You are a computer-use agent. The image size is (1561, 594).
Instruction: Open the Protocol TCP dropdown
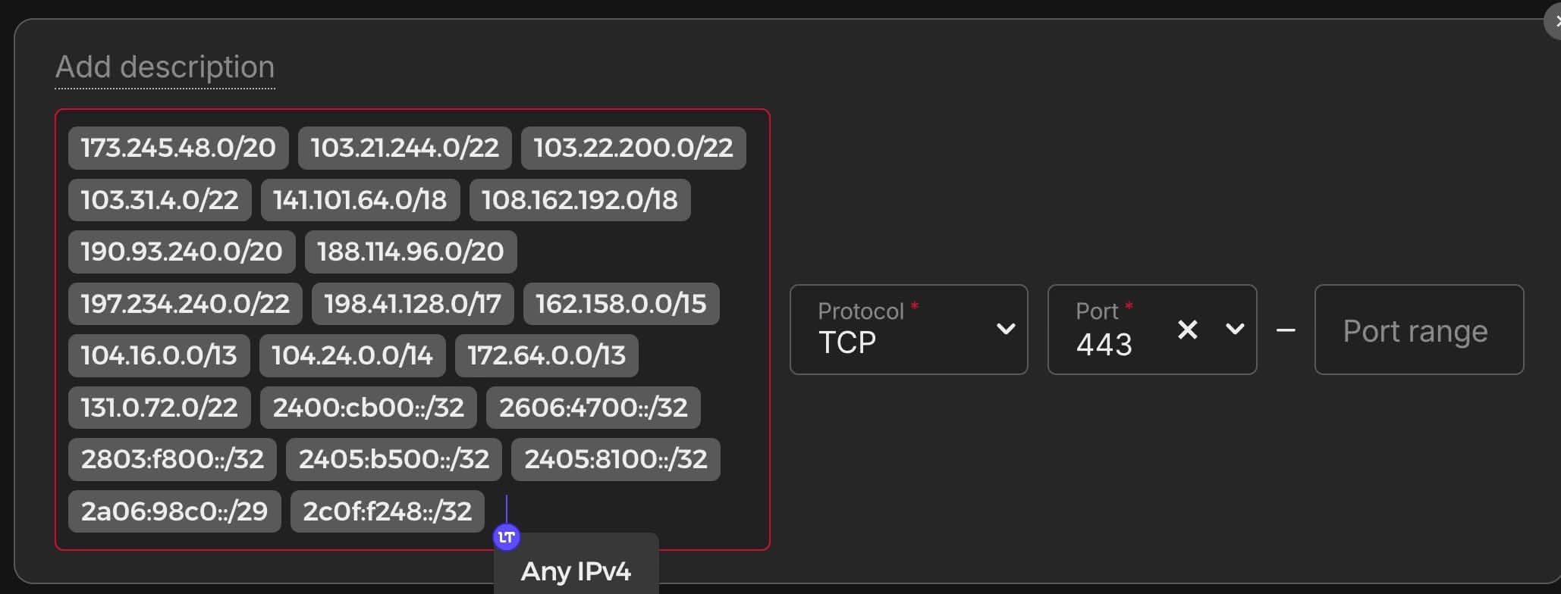click(x=908, y=330)
